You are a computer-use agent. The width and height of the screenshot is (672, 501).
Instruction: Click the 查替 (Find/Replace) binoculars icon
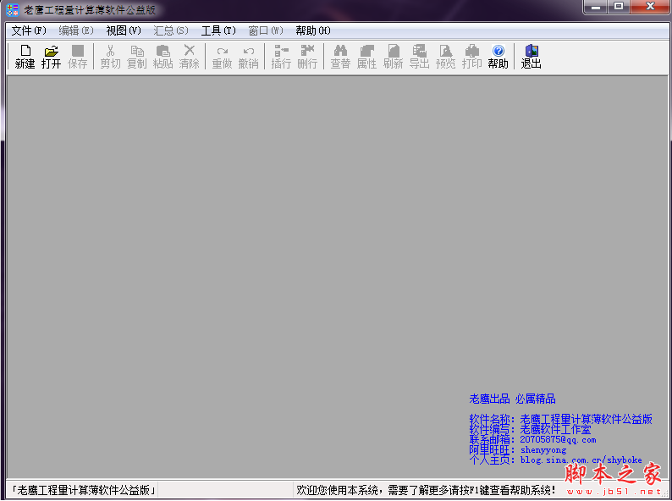pos(340,57)
